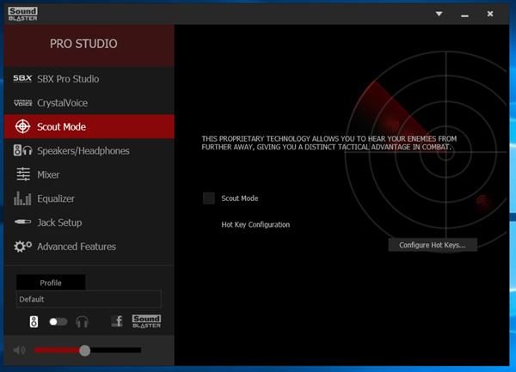Open the Advanced Features page
The height and width of the screenshot is (372, 516).
[x=89, y=247]
